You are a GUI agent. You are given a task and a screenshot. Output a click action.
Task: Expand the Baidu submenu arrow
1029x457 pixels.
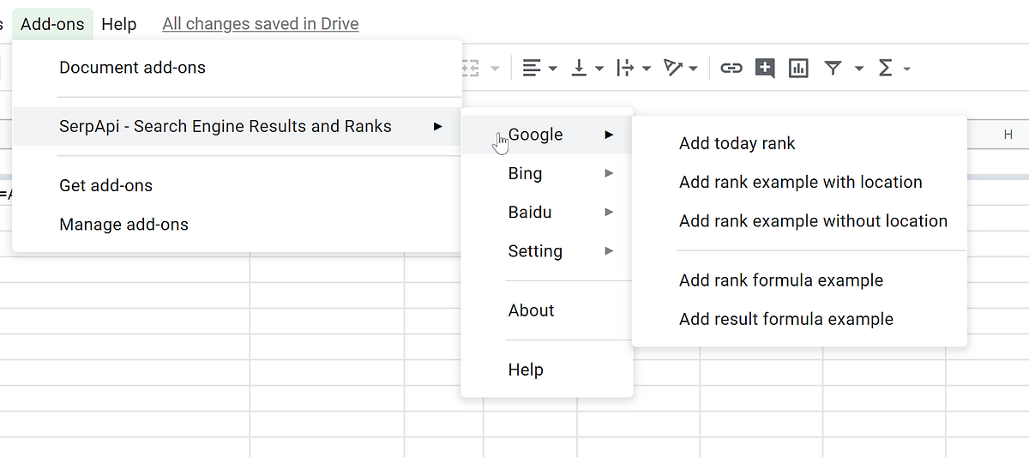(x=609, y=212)
